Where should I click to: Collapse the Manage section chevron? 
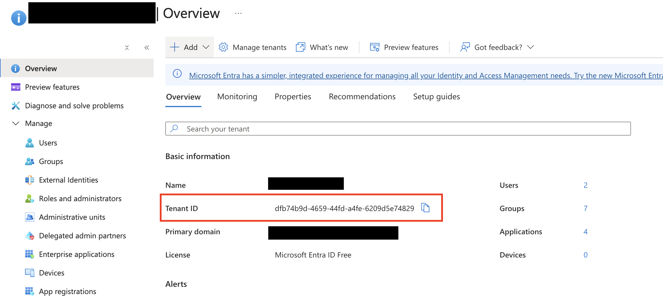click(x=16, y=123)
